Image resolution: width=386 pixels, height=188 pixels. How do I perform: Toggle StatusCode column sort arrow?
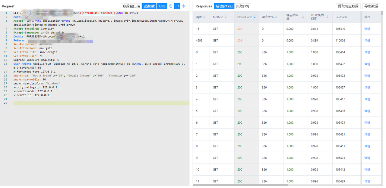click(x=254, y=17)
